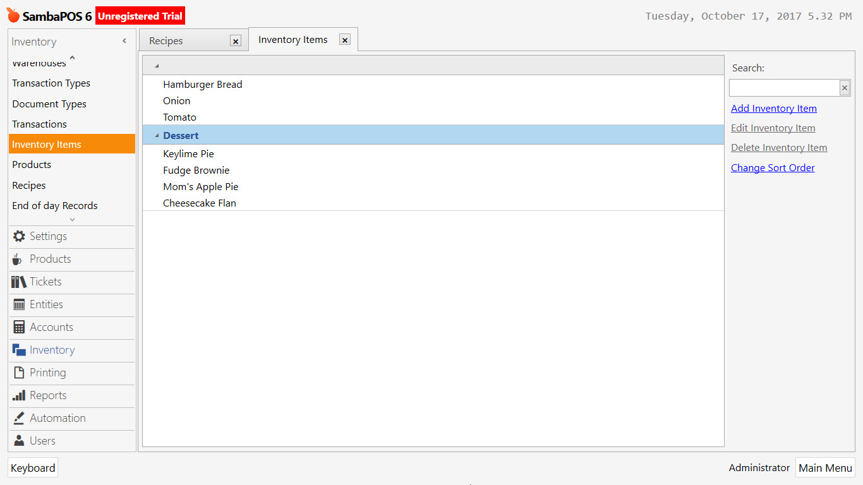This screenshot has height=485, width=863.
Task: Select the Printing module icon
Action: coord(19,372)
